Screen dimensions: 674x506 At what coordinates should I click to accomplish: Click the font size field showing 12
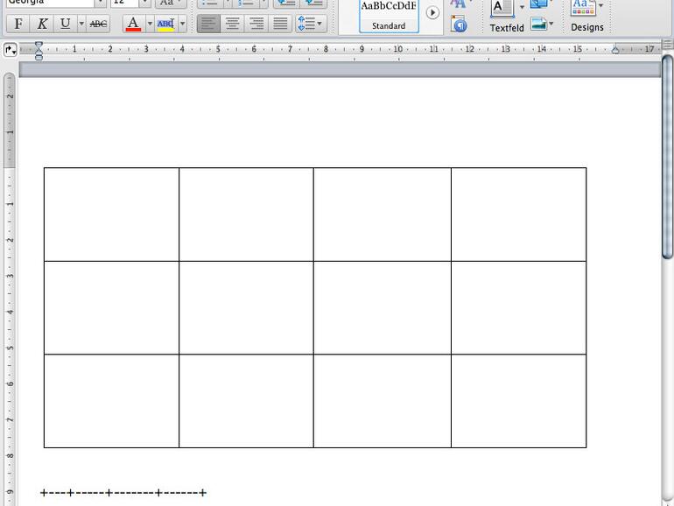point(124,3)
